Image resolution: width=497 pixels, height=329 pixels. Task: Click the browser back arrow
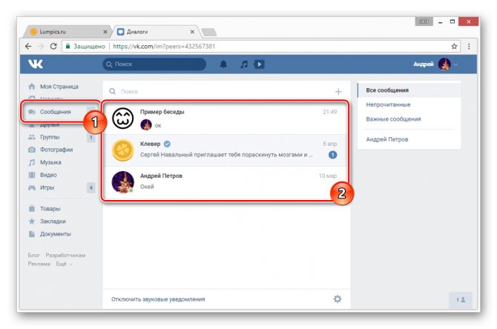coord(28,46)
